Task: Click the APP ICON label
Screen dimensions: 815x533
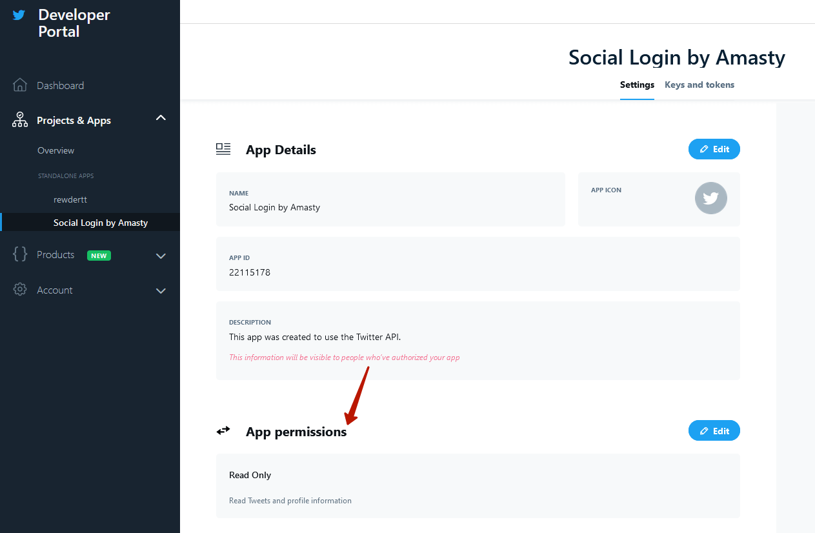Action: click(606, 190)
